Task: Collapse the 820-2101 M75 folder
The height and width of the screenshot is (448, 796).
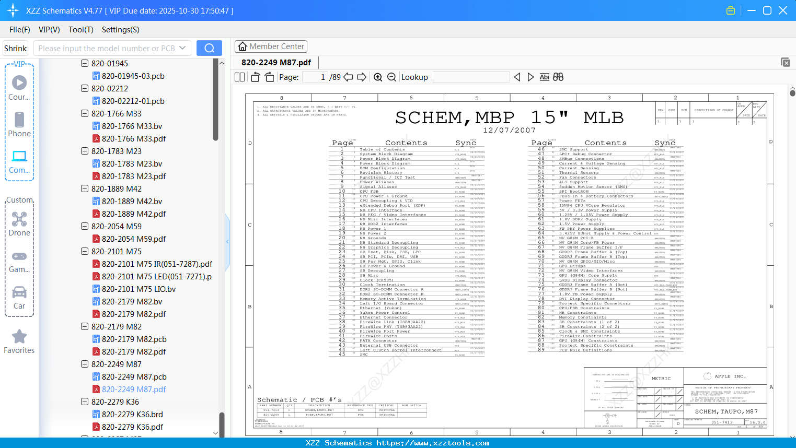Action: pos(85,252)
